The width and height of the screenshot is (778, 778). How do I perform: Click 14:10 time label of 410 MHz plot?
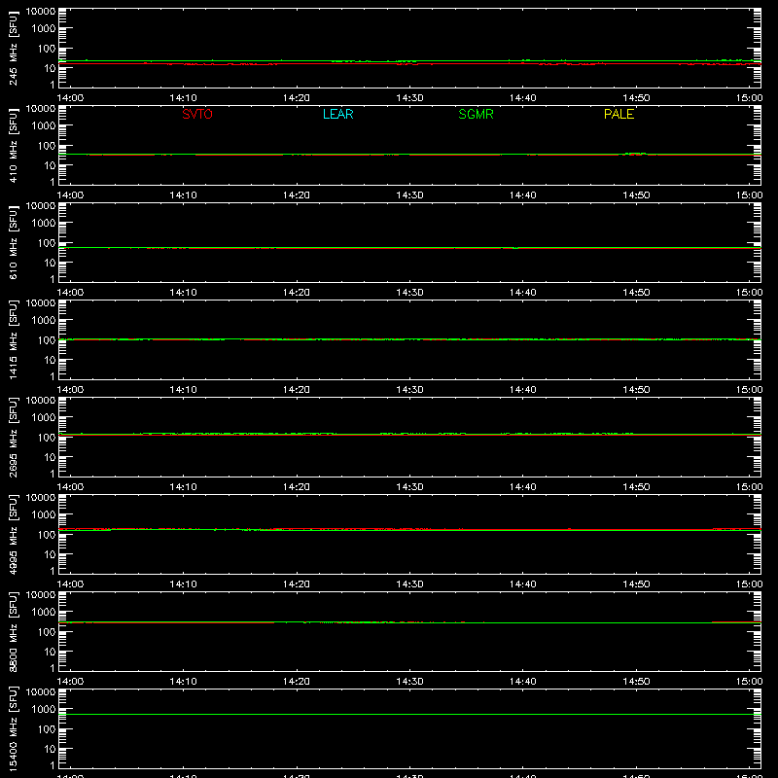[x=184, y=195]
